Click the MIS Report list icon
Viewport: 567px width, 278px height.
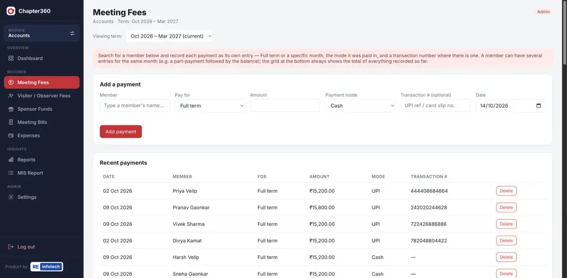[11, 173]
